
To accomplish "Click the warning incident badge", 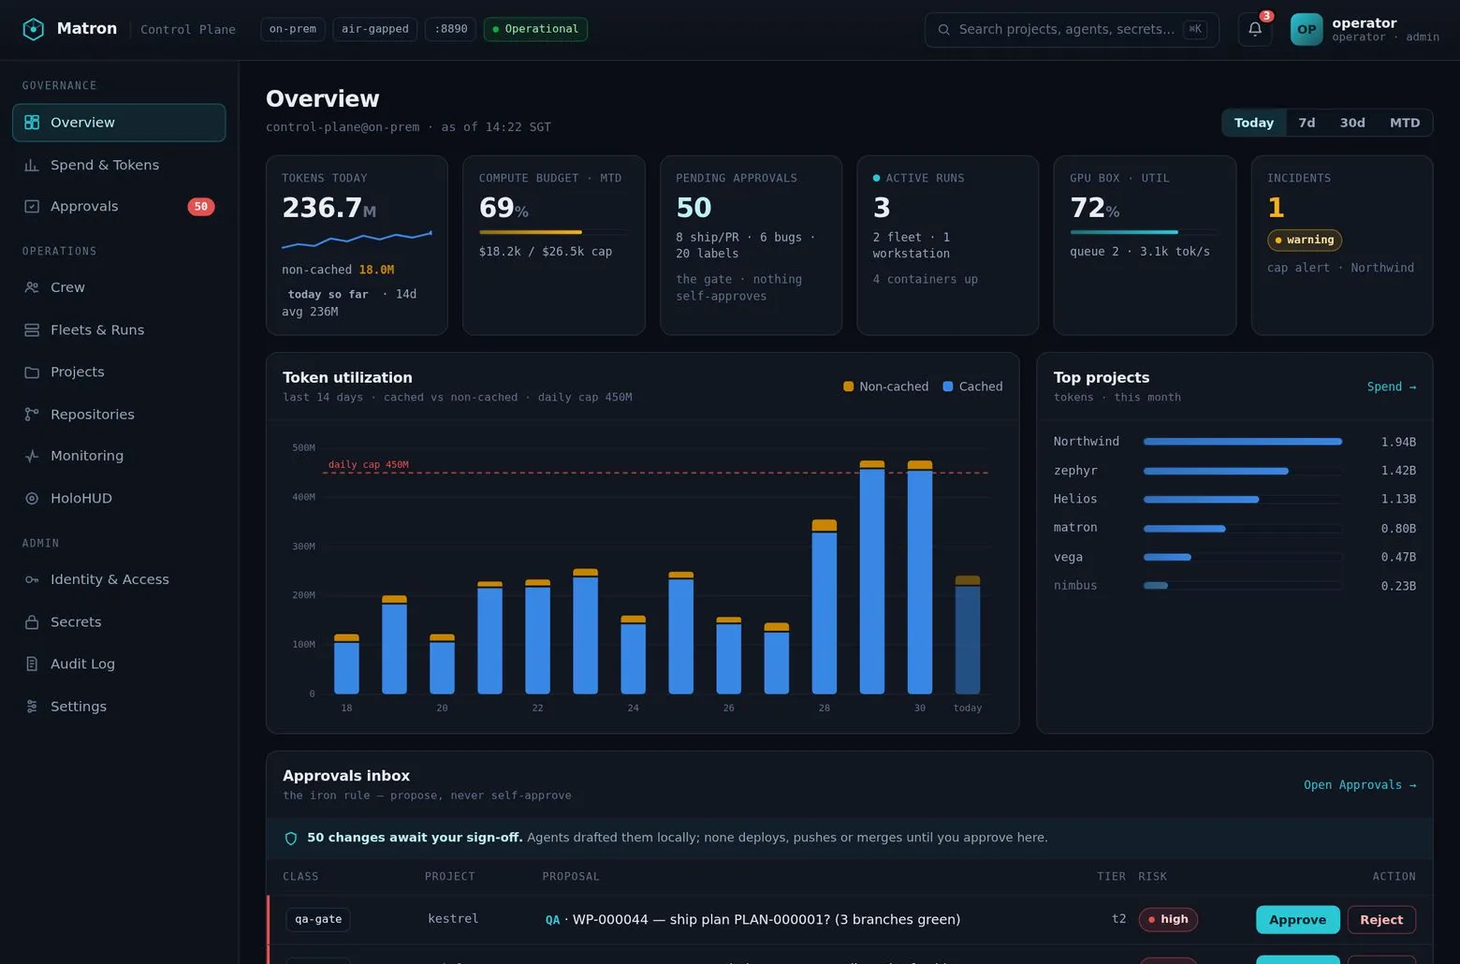I will (x=1305, y=241).
